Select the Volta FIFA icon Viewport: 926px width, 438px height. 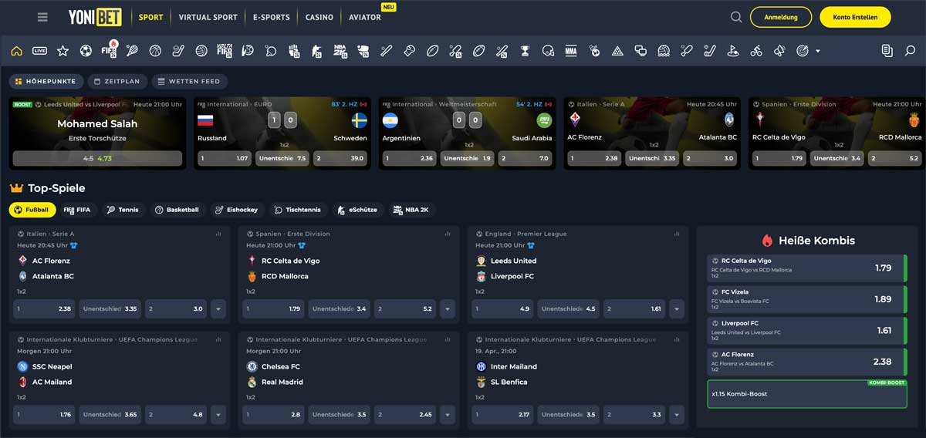click(225, 51)
